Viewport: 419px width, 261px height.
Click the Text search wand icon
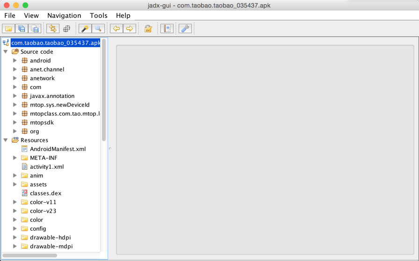click(x=85, y=28)
